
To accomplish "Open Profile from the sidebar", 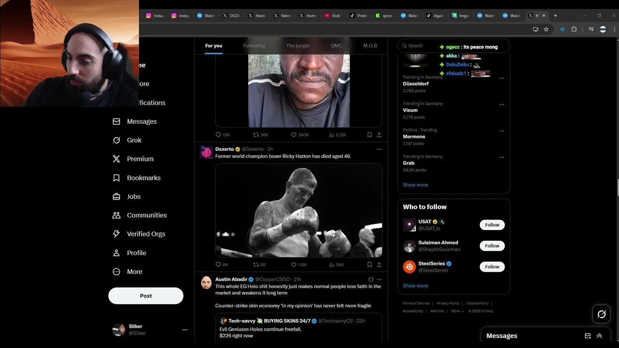I will coord(129,253).
